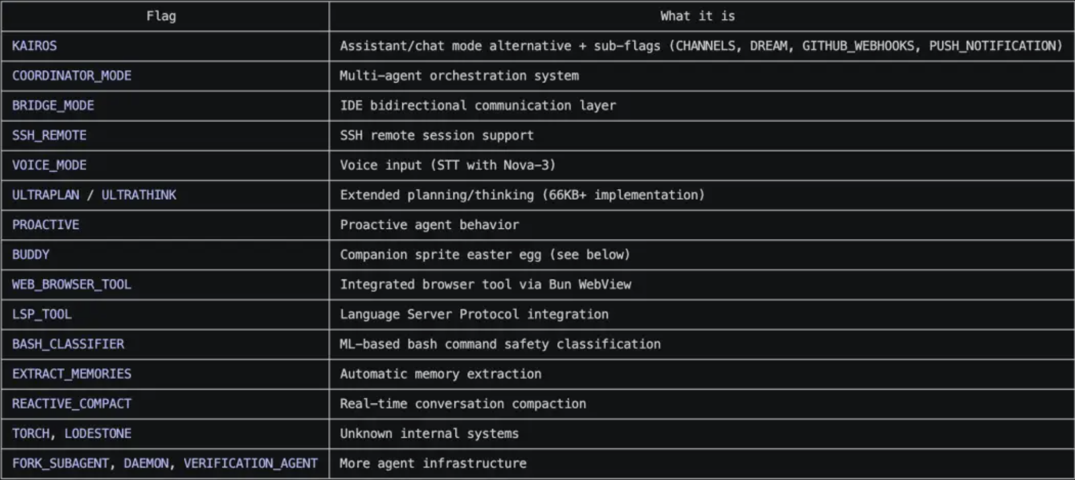The height and width of the screenshot is (480, 1075).
Task: Click the "What it is" column header
Action: 697,17
